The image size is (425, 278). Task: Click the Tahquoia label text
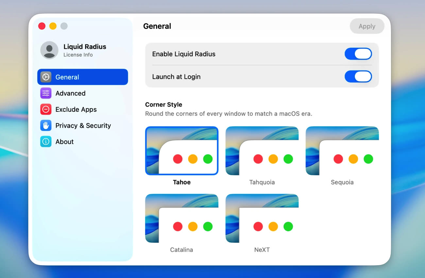click(262, 182)
